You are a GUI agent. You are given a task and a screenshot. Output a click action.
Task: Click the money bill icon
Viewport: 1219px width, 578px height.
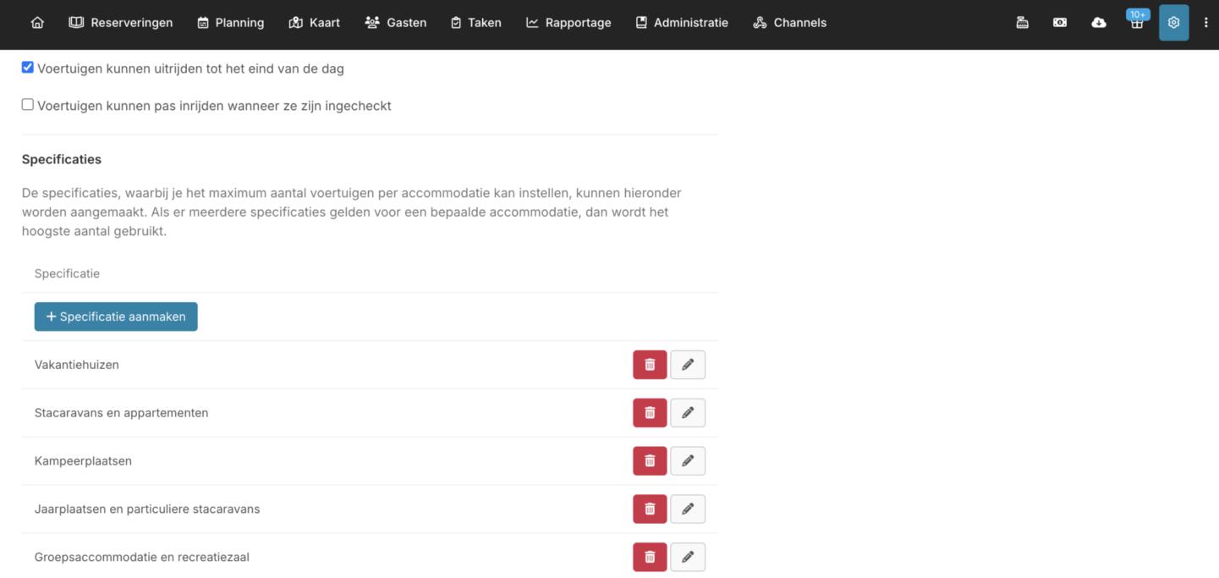coord(1060,23)
